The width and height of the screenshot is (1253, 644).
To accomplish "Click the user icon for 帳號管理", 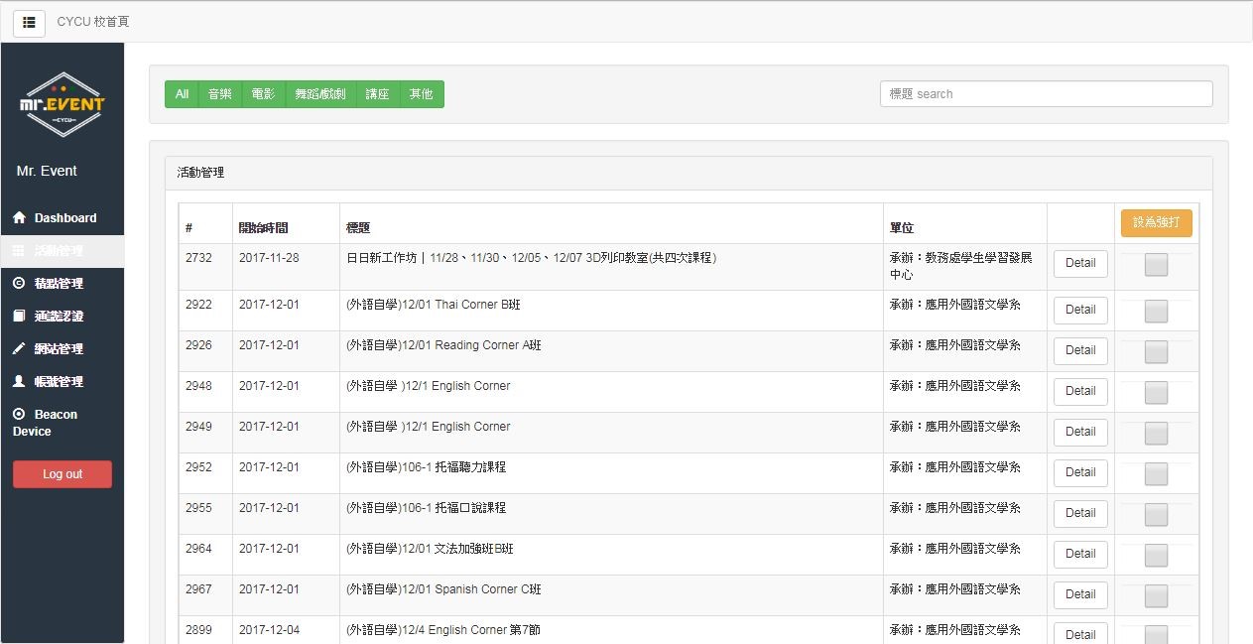I will (x=19, y=381).
